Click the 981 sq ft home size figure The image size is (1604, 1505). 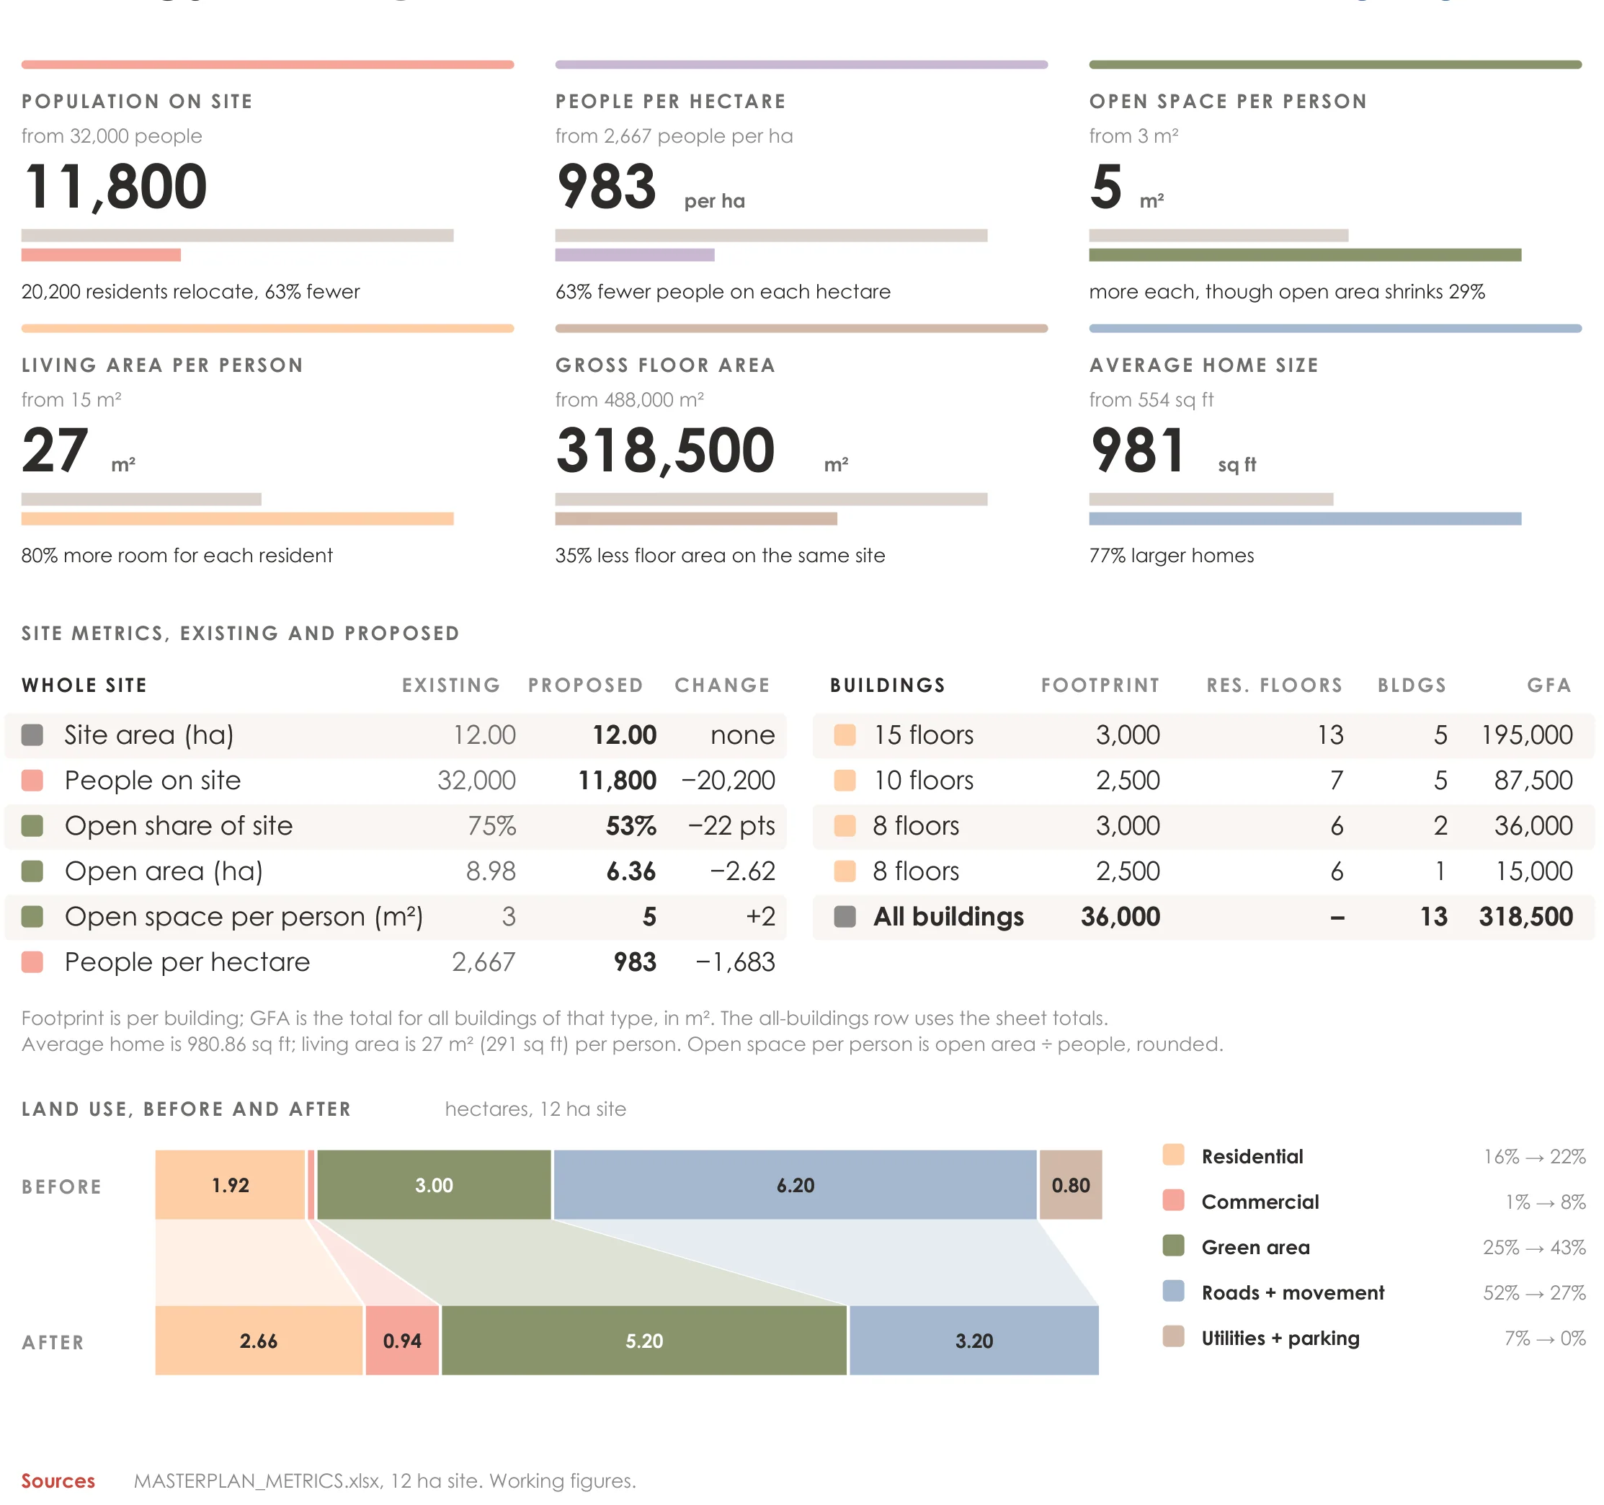1138,450
